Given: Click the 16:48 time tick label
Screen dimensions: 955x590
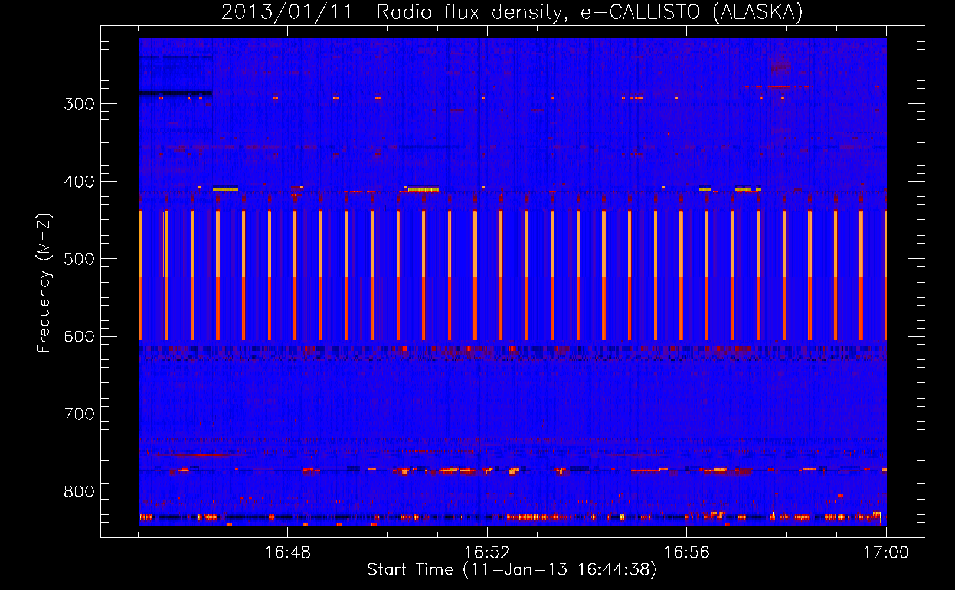Looking at the screenshot, I should point(287,552).
